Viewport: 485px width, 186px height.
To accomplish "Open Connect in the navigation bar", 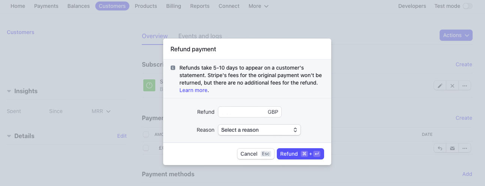I will [x=229, y=6].
